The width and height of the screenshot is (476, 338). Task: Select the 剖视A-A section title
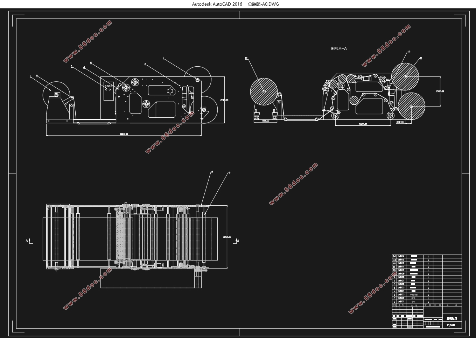338,49
